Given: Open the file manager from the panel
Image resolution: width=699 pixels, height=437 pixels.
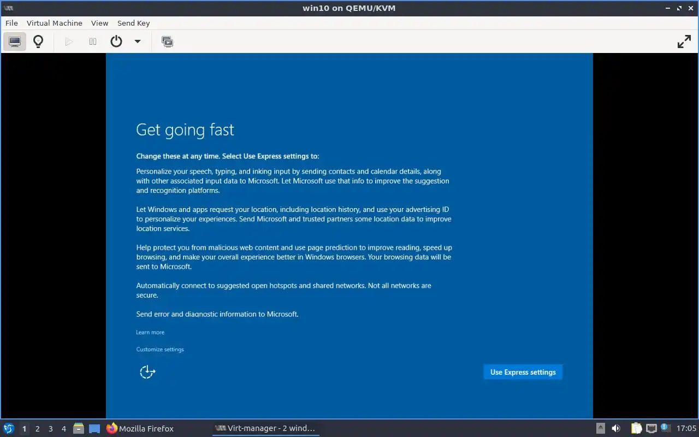Looking at the screenshot, I should point(79,428).
